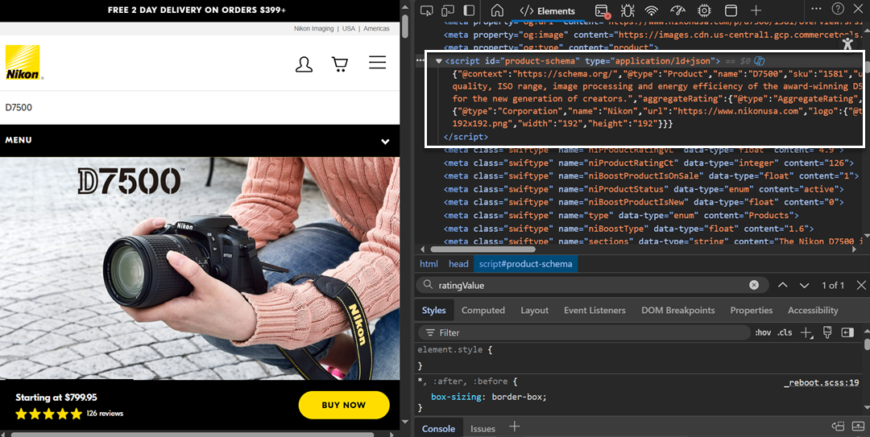Open the Performance gauge tool
The width and height of the screenshot is (870, 437).
(678, 10)
